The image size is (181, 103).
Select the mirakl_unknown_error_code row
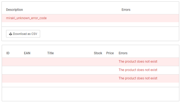tap(90, 18)
